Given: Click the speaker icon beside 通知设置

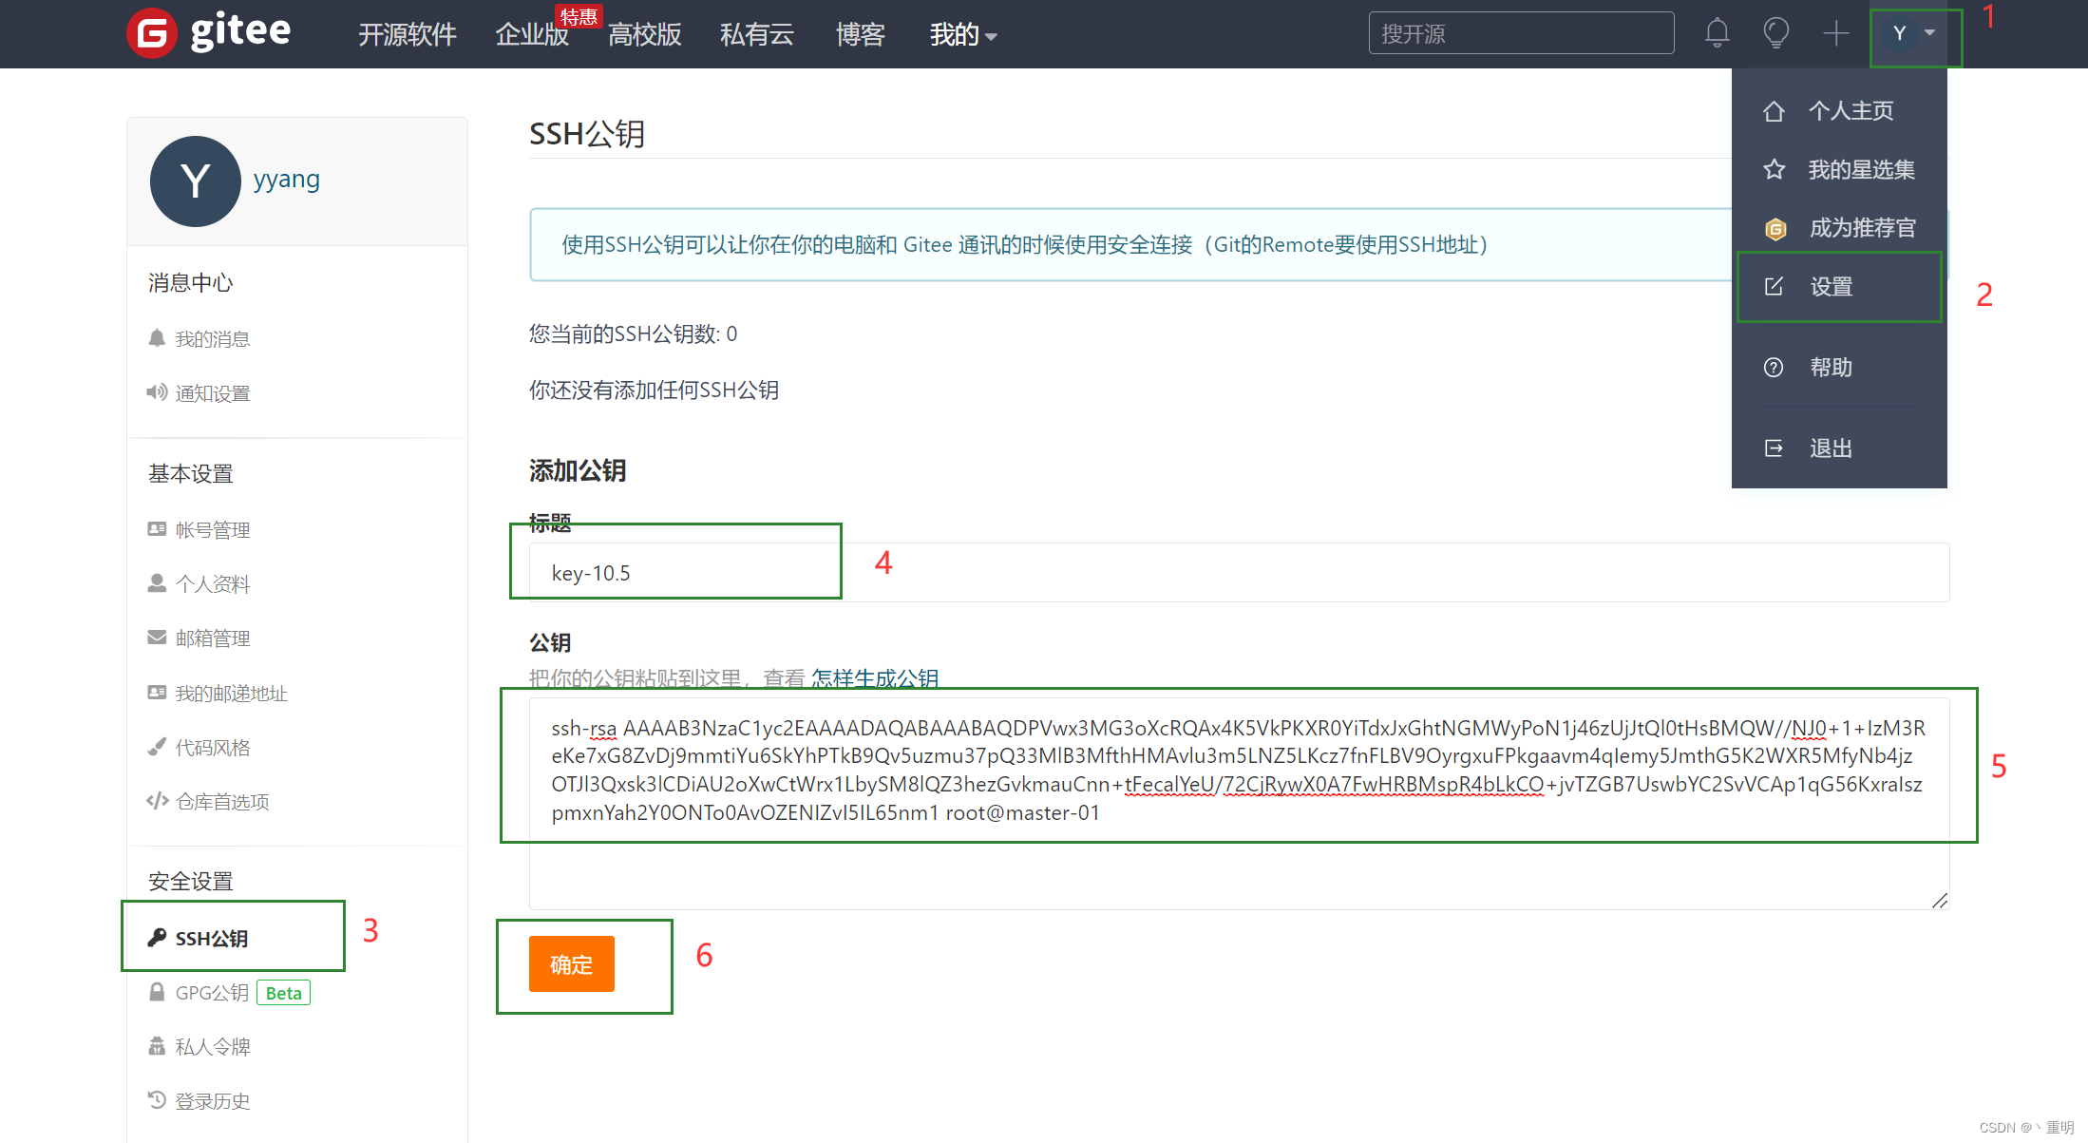Looking at the screenshot, I should pos(157,392).
